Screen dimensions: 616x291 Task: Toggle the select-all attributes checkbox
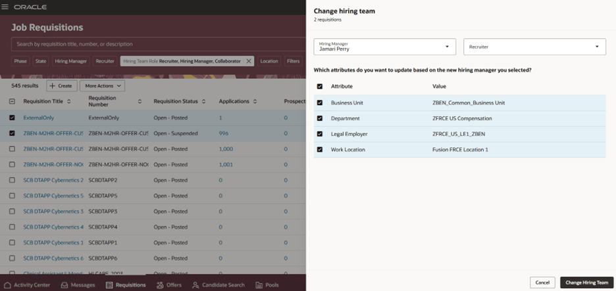click(x=320, y=86)
